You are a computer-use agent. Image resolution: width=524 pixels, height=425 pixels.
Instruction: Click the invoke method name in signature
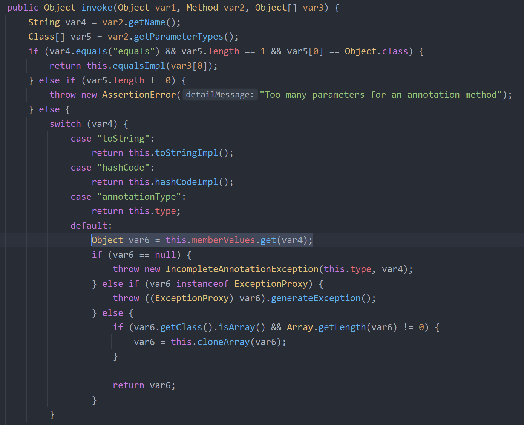tap(97, 8)
